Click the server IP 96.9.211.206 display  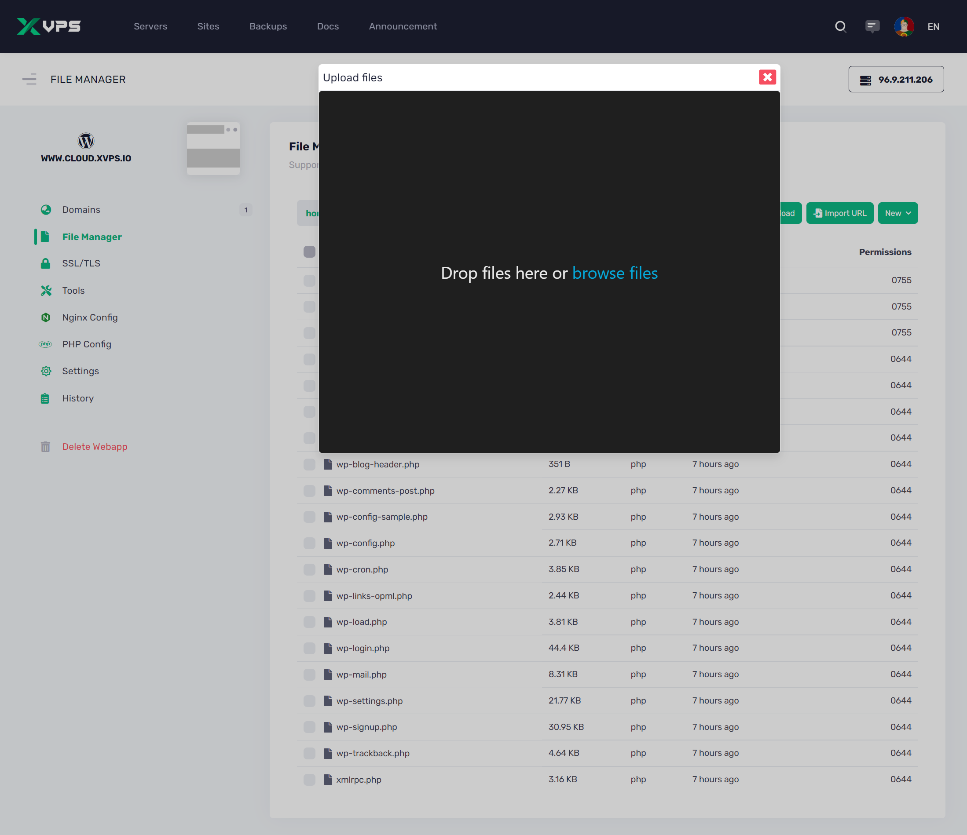point(896,79)
